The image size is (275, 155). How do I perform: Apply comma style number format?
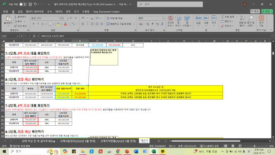[152, 24]
